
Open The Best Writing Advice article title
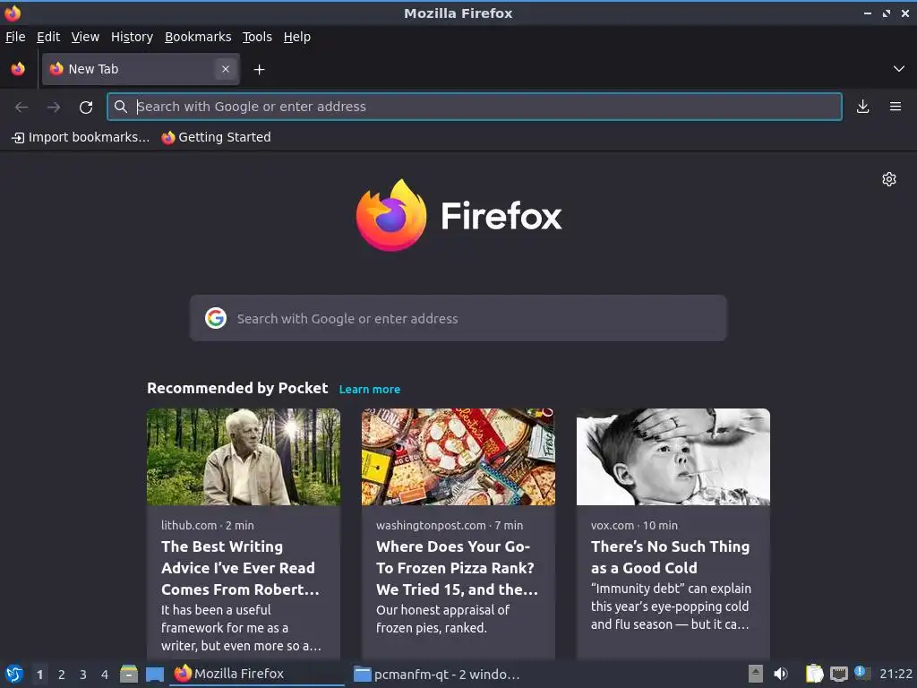click(x=240, y=568)
